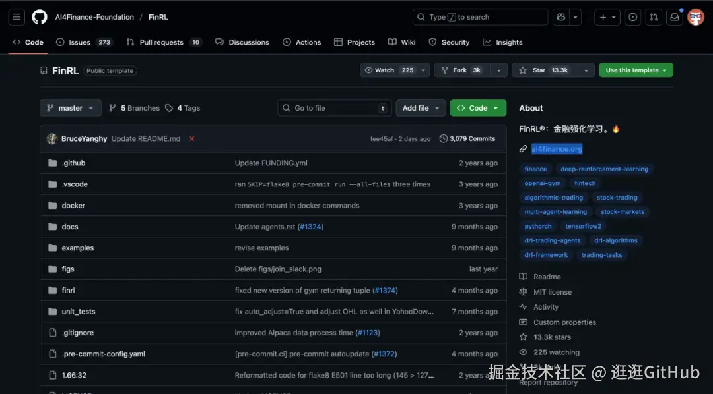Expand the Fork options dropdown arrow
The image size is (713, 394).
499,70
